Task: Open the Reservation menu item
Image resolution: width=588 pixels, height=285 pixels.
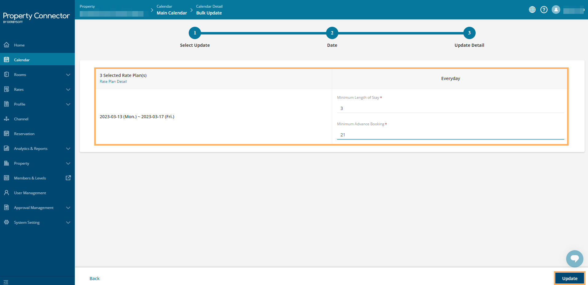Action: (37, 134)
